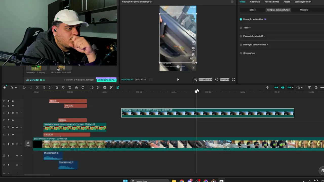The image size is (324, 182).
Task: Open more options for BASTIDORES track
Action: 21,144
